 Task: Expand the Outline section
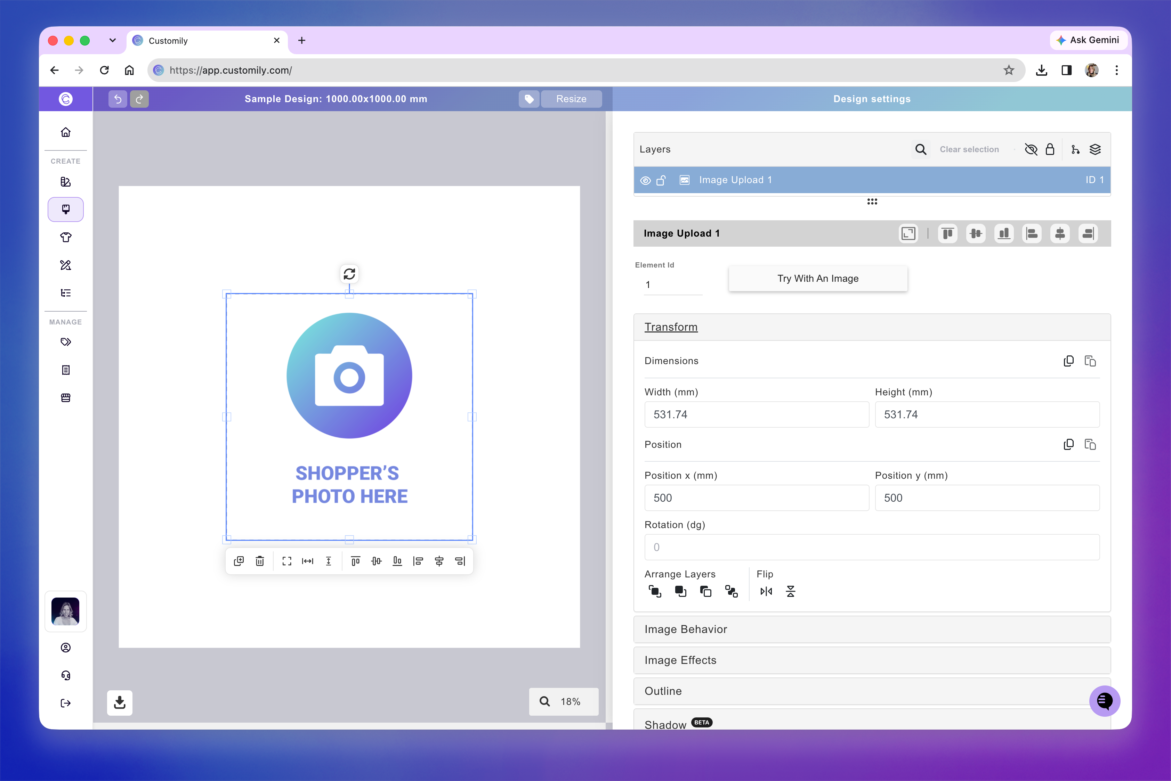(872, 691)
